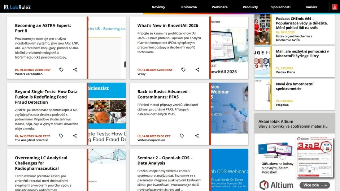Open Seminar 2 – OpenLab CDS title

tap(165, 160)
